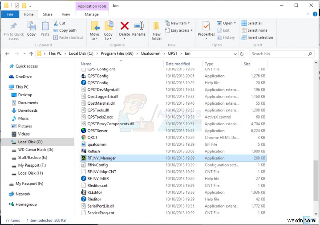The width and height of the screenshot is (320, 225).
Task: Click the scrollbar down arrow
Action: click(x=316, y=214)
